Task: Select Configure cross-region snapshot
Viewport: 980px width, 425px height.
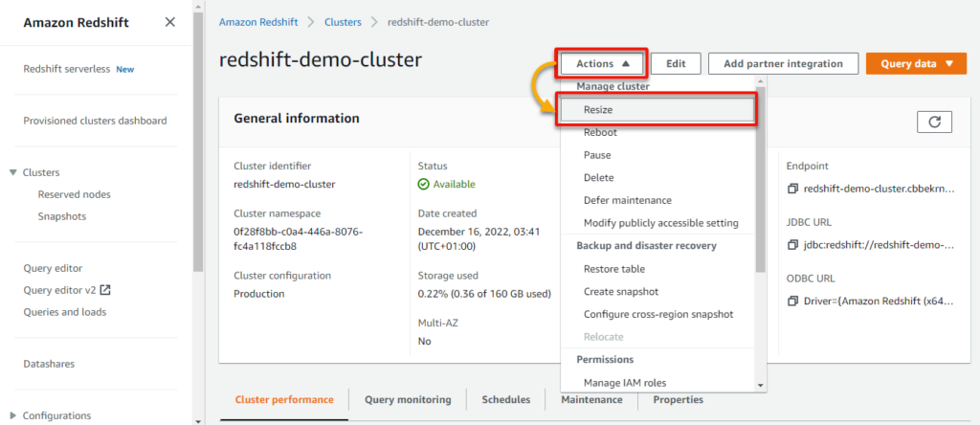Action: pyautogui.click(x=657, y=314)
